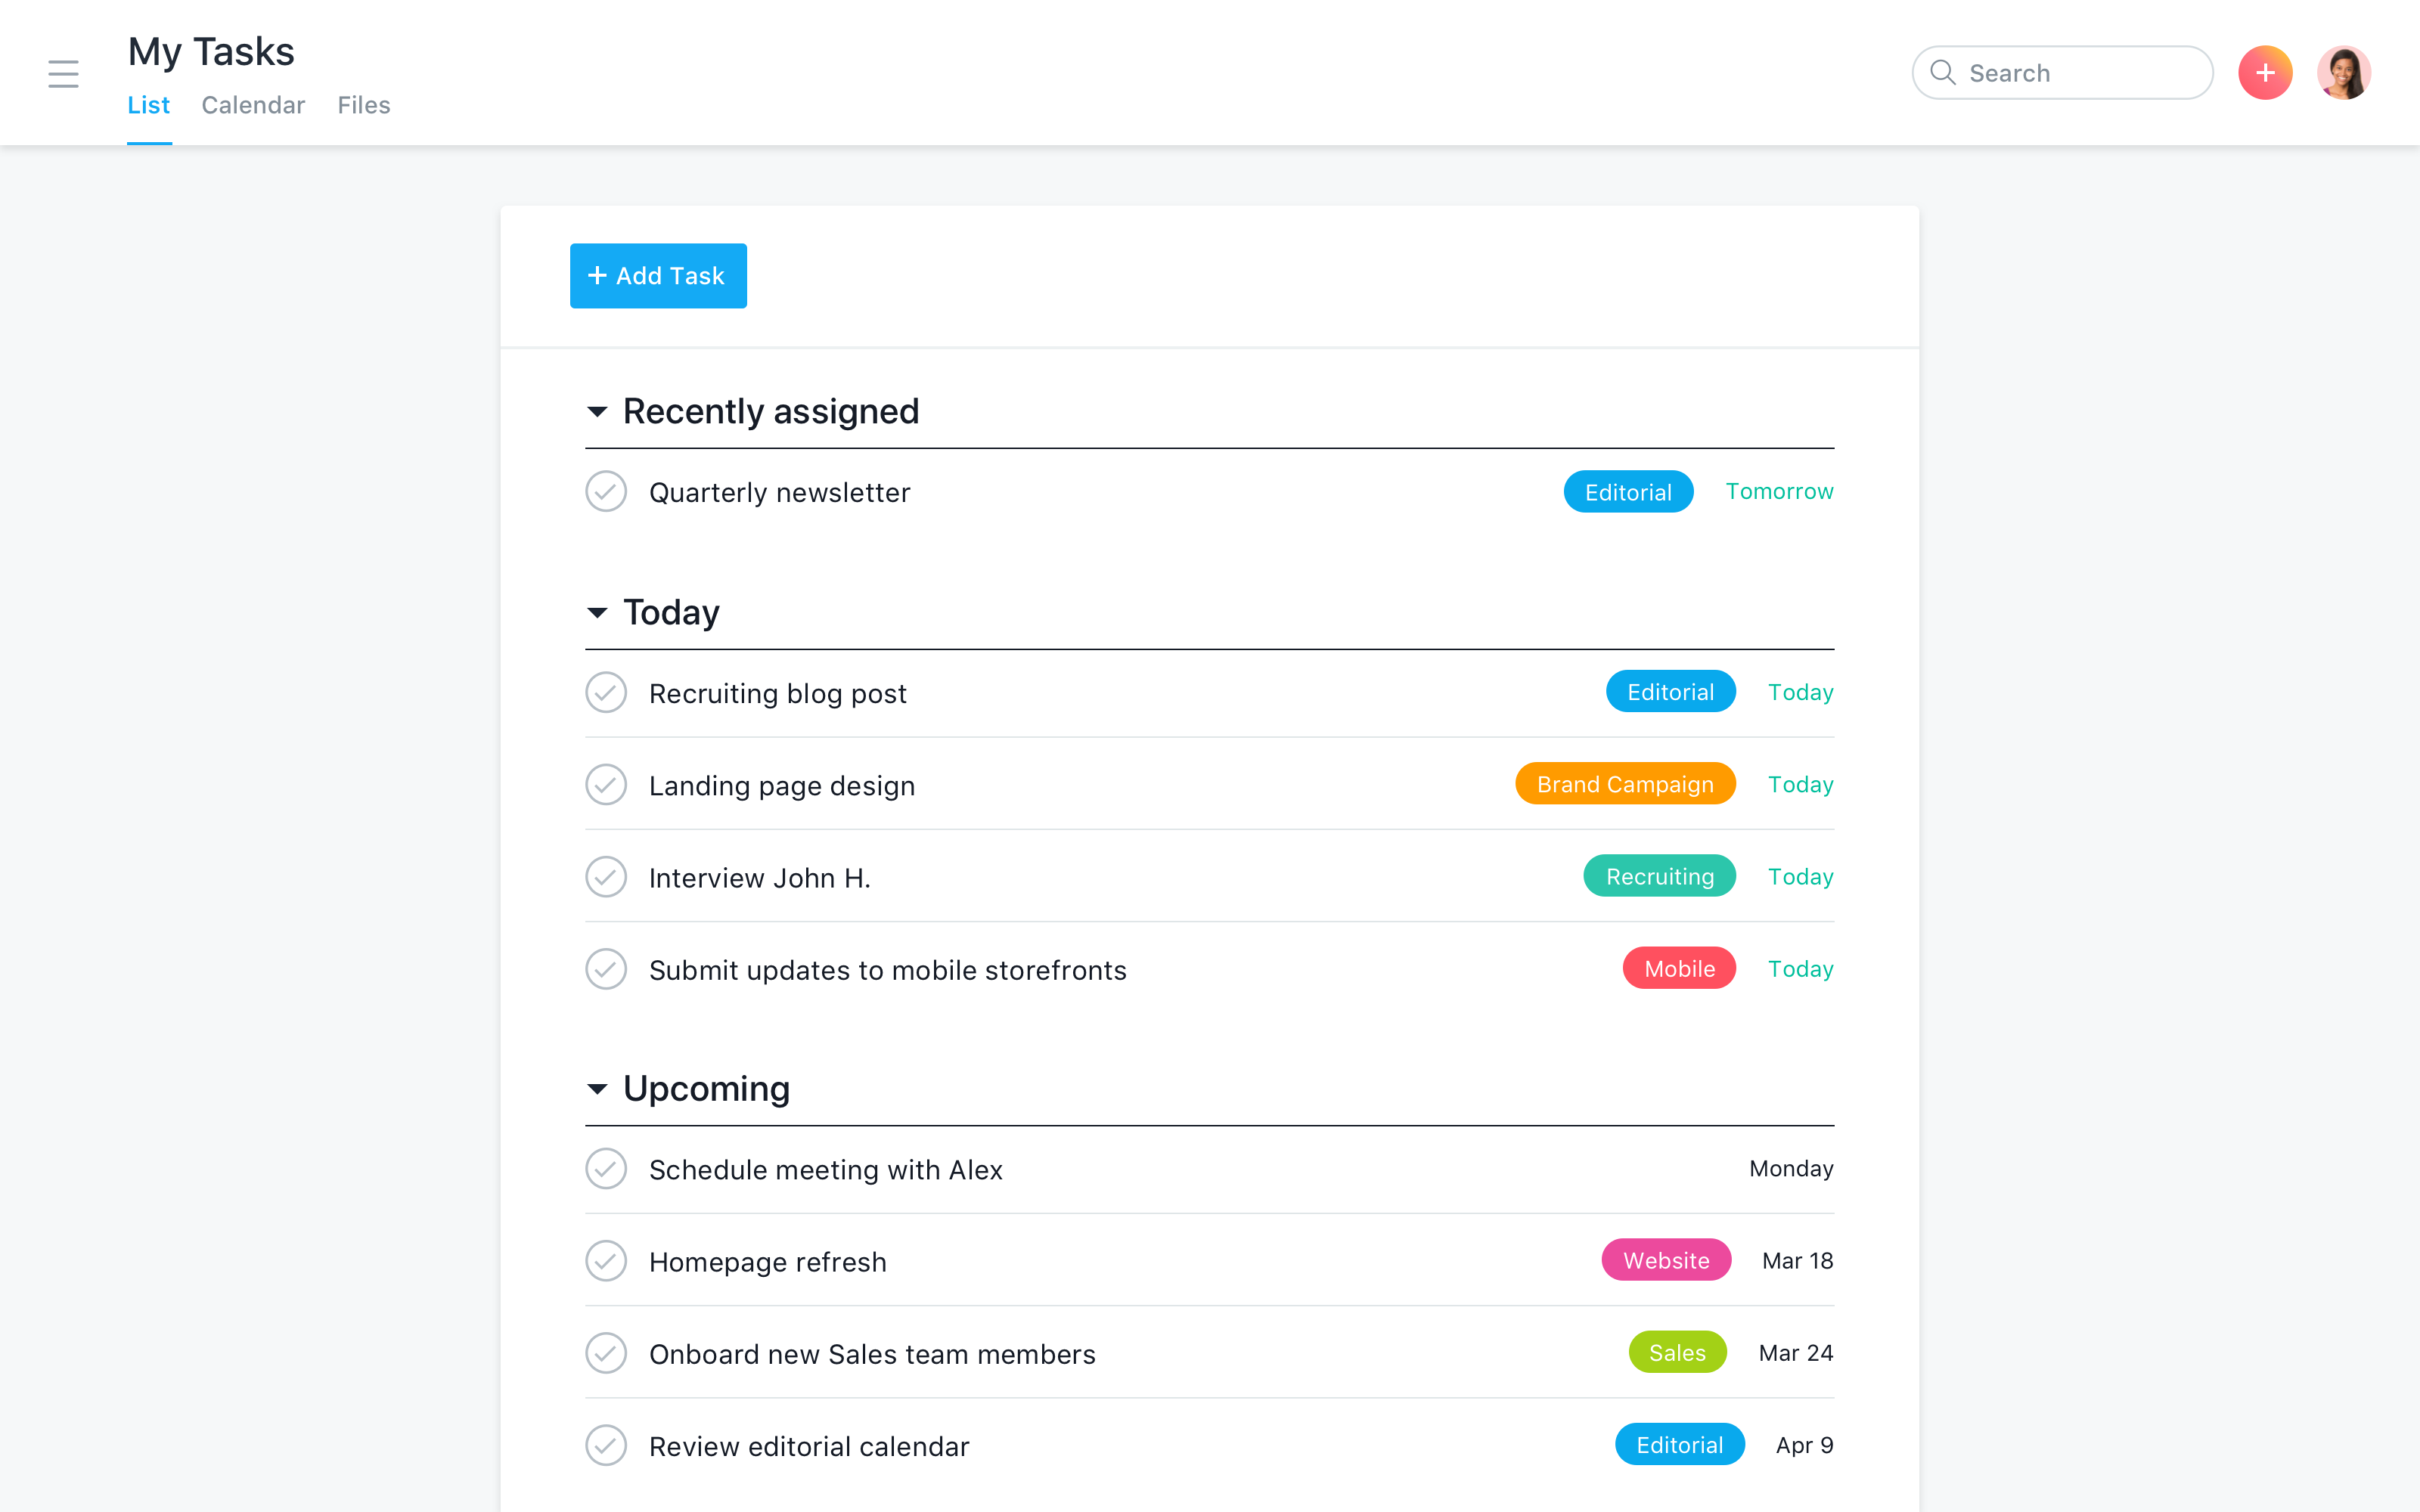Image resolution: width=2420 pixels, height=1512 pixels.
Task: Toggle completion on Recruiting blog post
Action: (607, 692)
